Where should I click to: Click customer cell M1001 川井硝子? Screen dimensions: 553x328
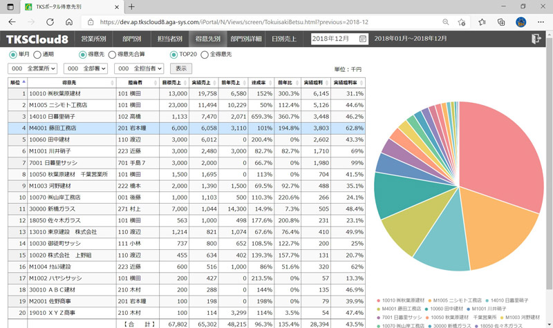(x=72, y=151)
